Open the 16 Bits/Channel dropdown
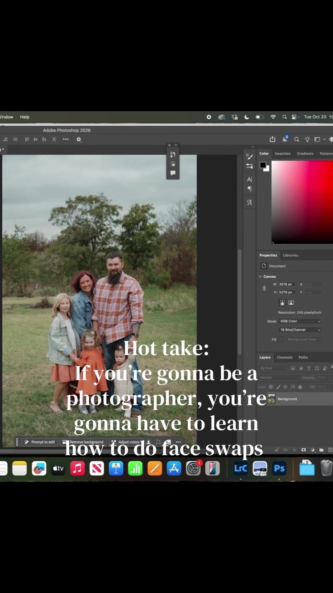Image resolution: width=333 pixels, height=593 pixels. tap(300, 330)
